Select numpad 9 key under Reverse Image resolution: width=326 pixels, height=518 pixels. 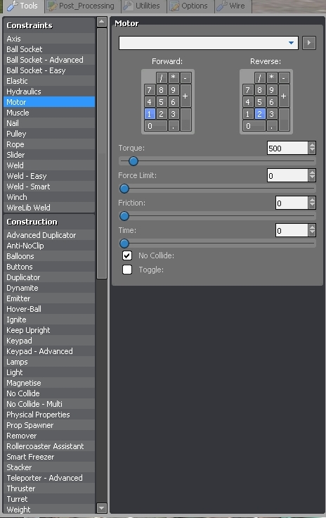click(271, 90)
